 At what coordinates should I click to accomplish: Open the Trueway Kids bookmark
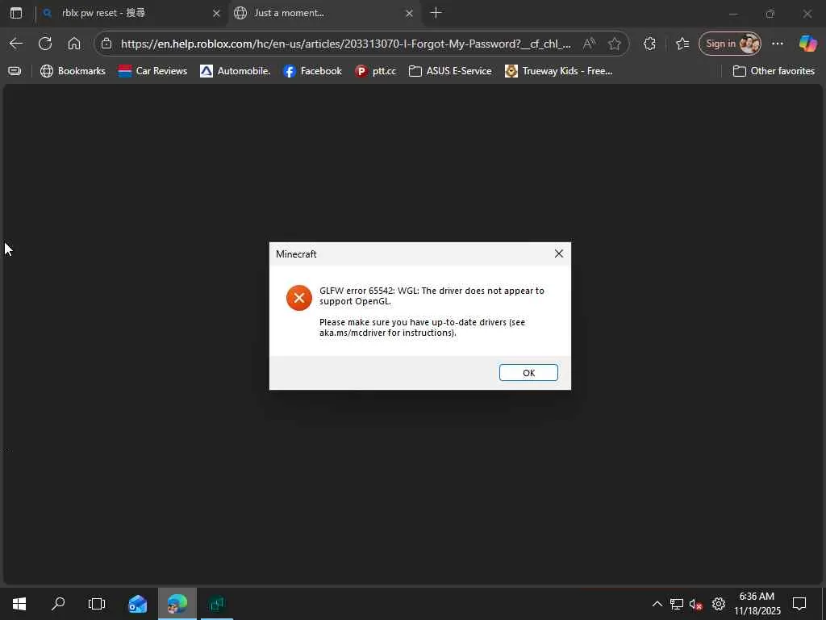[559, 71]
